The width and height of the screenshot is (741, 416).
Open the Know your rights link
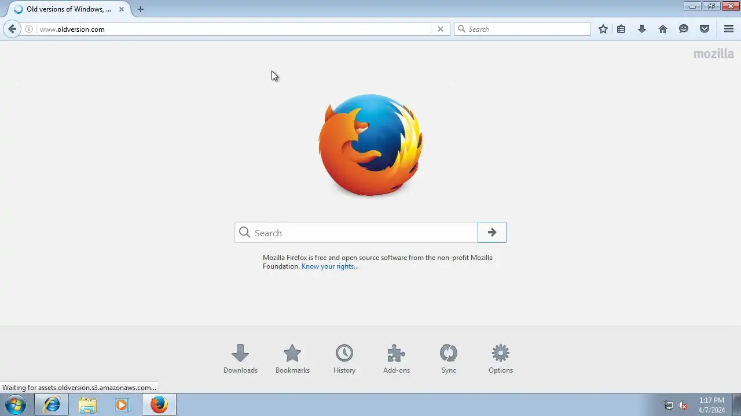click(x=330, y=266)
